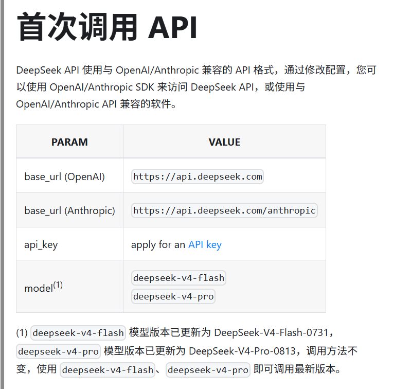The height and width of the screenshot is (389, 393).
Task: Click the https://api.deepseek.com/anthropic code value
Action: pyautogui.click(x=224, y=210)
